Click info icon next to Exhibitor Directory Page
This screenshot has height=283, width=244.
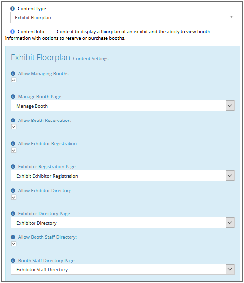(13, 214)
